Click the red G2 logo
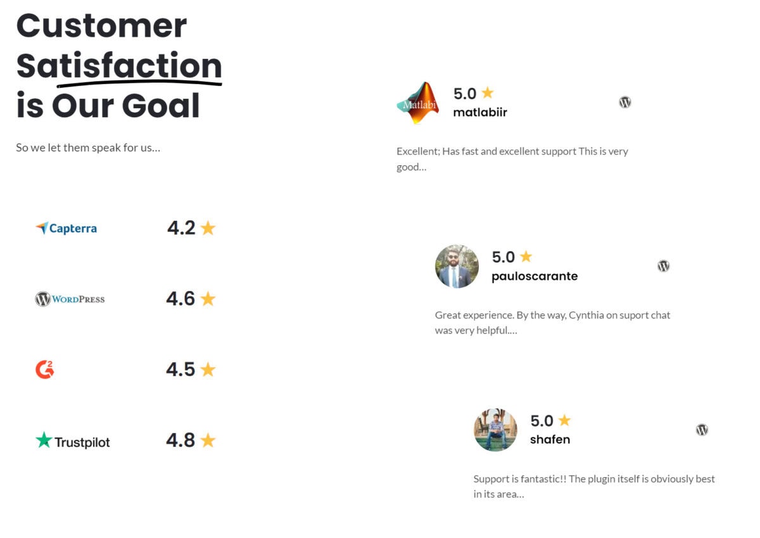The height and width of the screenshot is (538, 760). coord(45,370)
